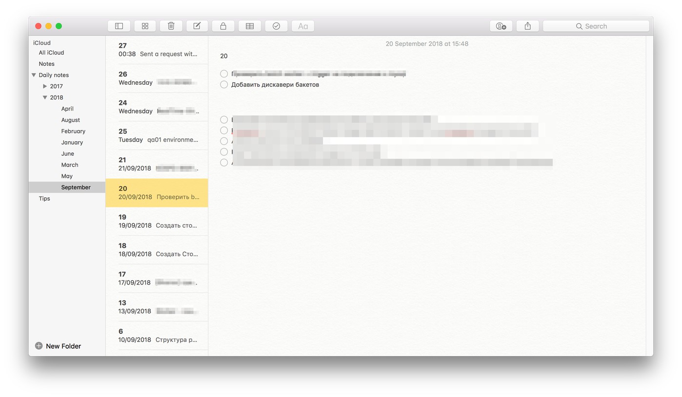The height and width of the screenshot is (397, 682).
Task: Toggle the folders sidebar icon
Action: tap(119, 26)
